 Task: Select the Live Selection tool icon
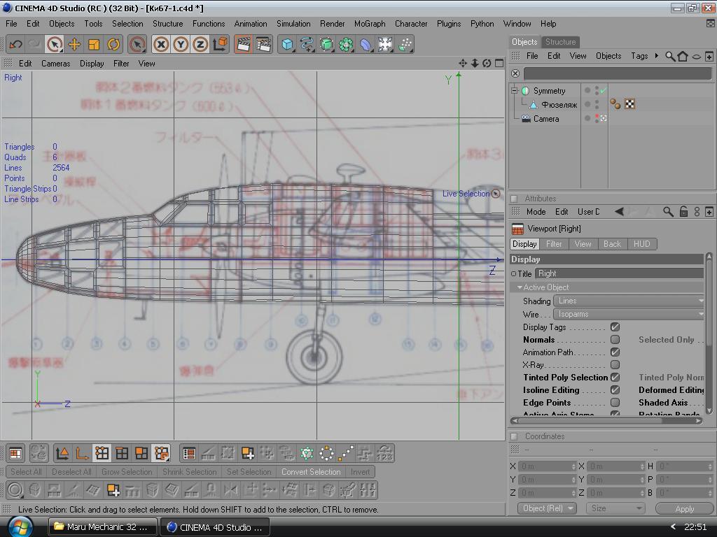tap(55, 44)
